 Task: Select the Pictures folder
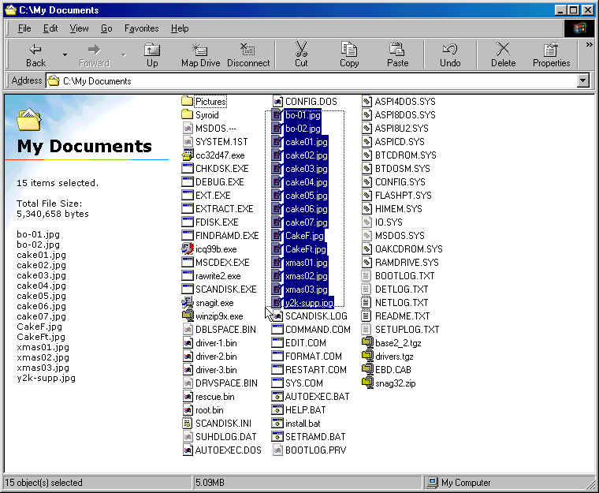pyautogui.click(x=210, y=102)
